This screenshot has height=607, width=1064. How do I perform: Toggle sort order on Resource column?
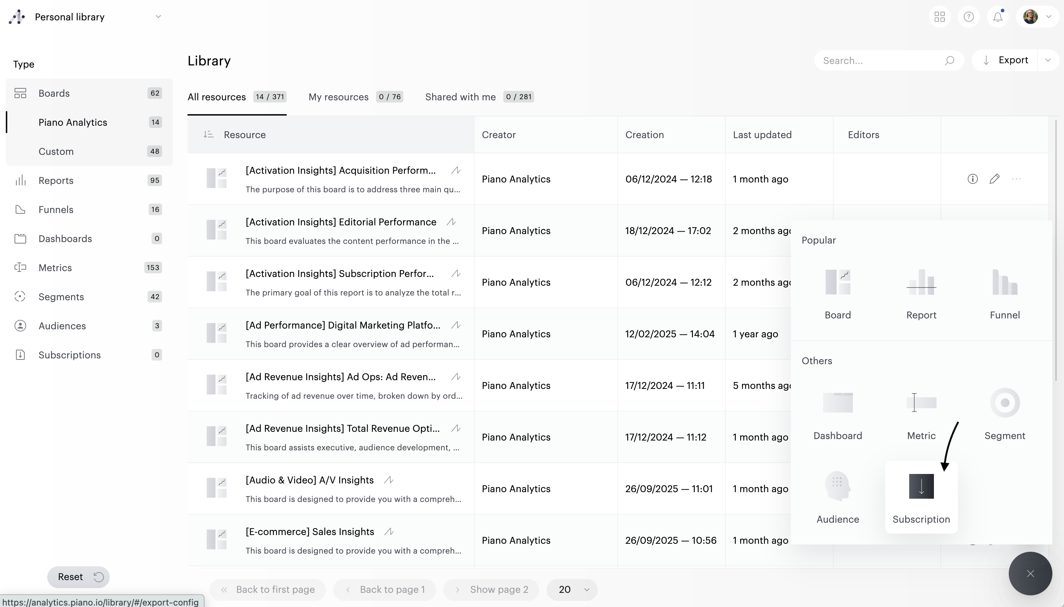pos(208,134)
